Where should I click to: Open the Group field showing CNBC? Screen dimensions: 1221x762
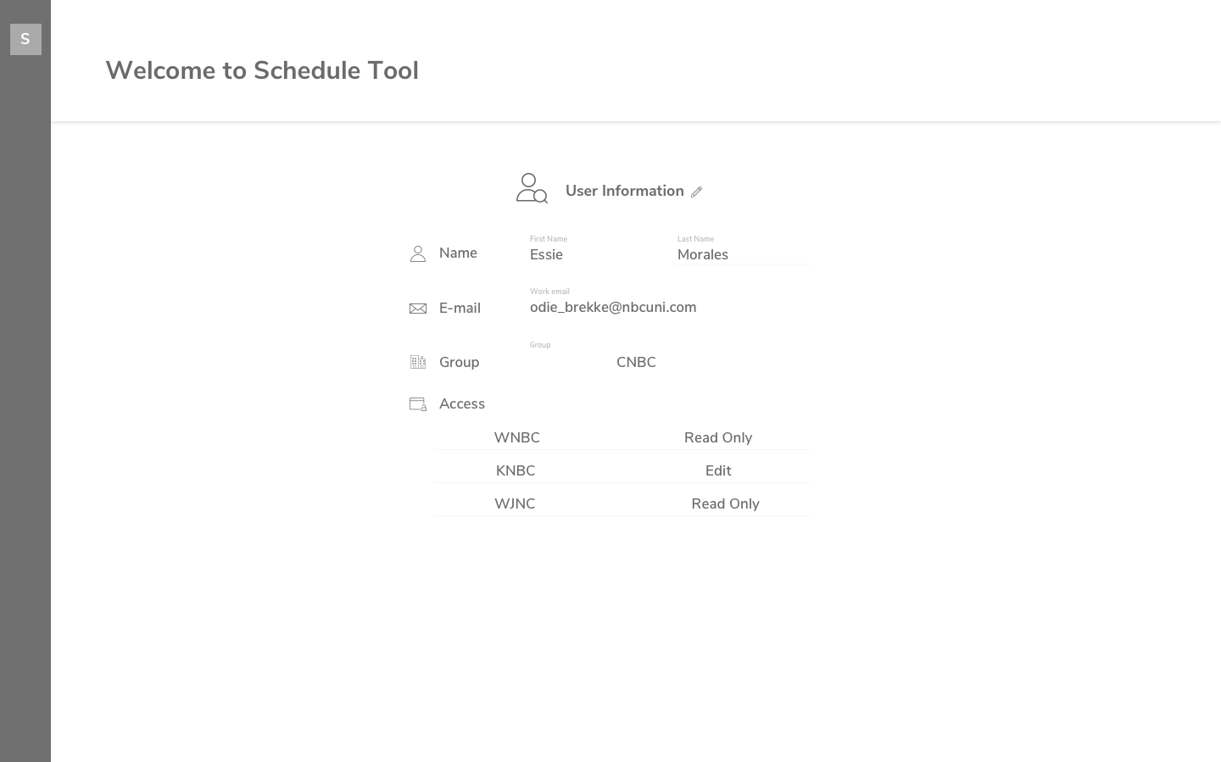[x=636, y=362]
